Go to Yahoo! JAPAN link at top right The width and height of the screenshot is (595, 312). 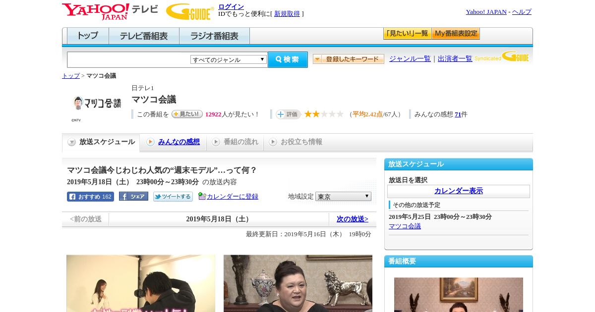[x=486, y=12]
